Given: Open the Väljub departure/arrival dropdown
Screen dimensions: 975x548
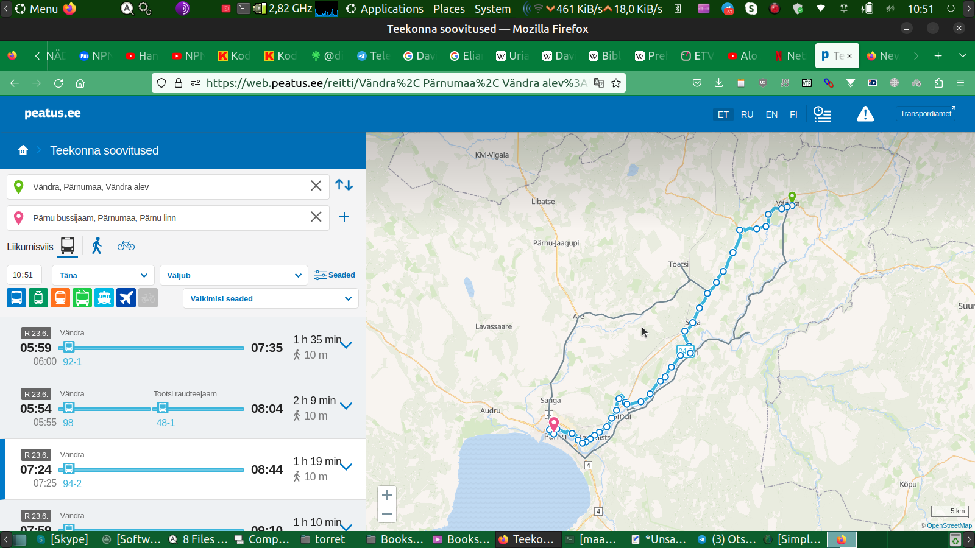Looking at the screenshot, I should pos(234,275).
